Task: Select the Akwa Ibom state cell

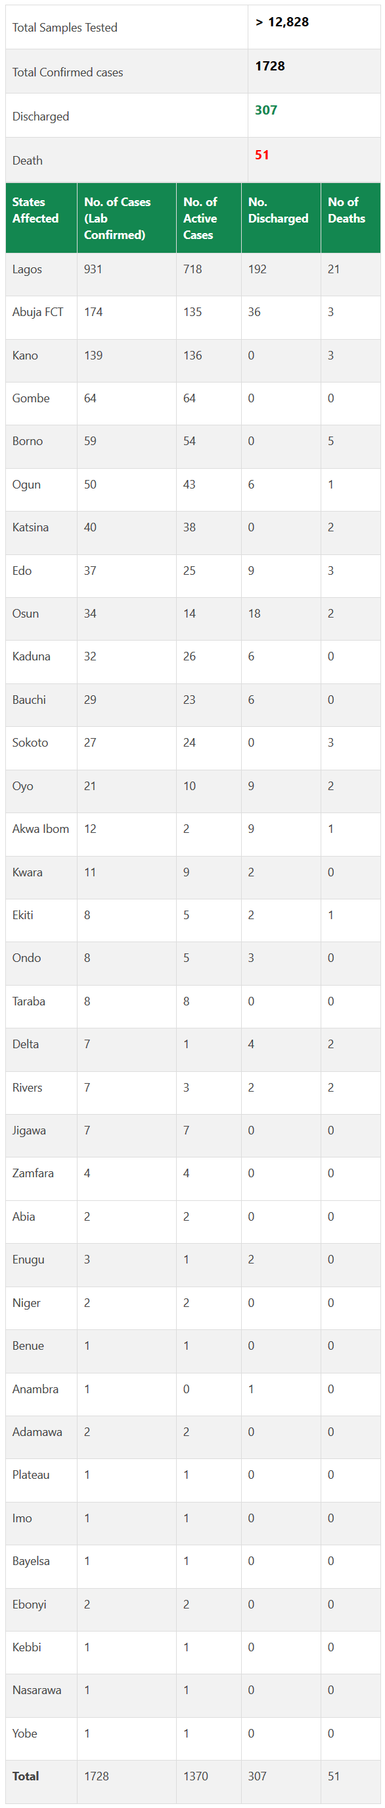Action: 41,829
